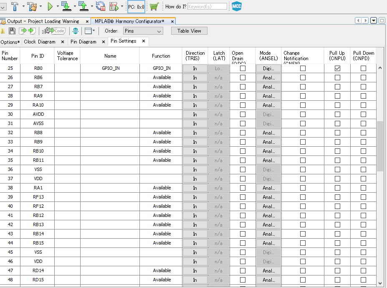Open the Debug Project dropdown arrow
The width and height of the screenshot is (387, 288).
click(122, 6)
